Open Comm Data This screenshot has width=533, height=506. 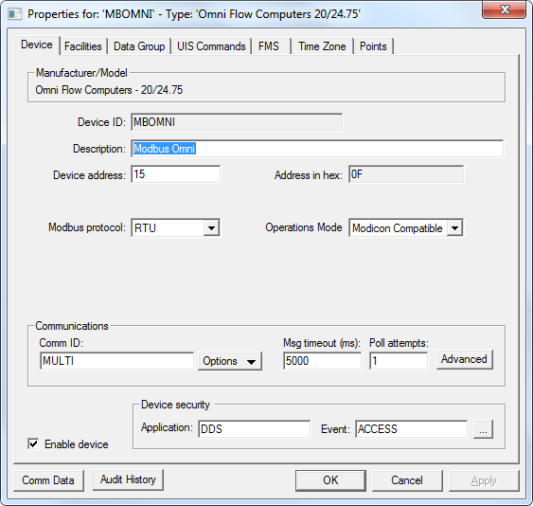pyautogui.click(x=48, y=480)
